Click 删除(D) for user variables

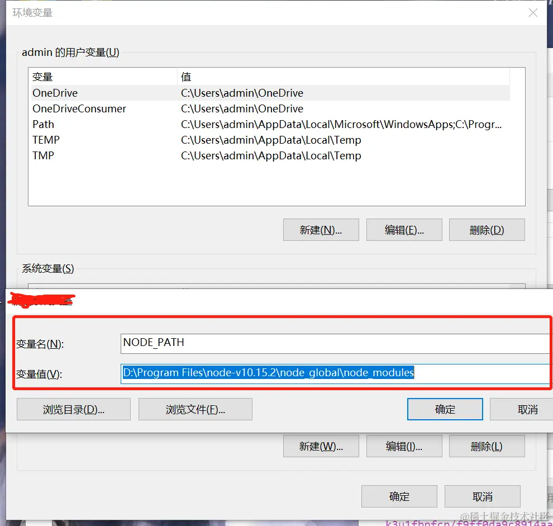pos(487,230)
